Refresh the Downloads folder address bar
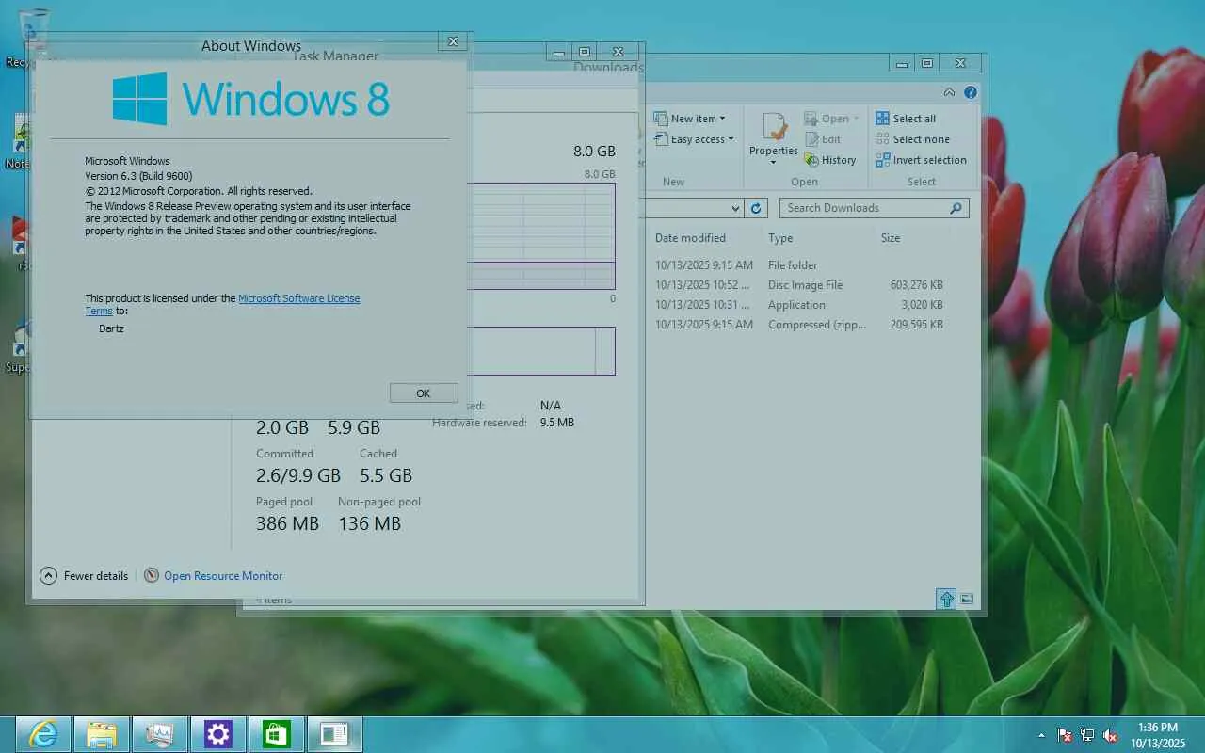 [756, 208]
